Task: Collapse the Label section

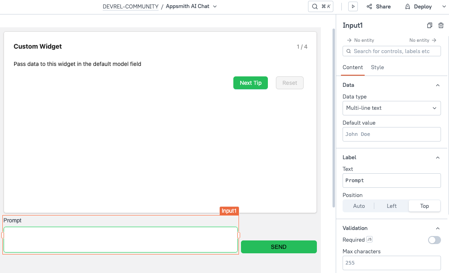Action: [x=438, y=157]
